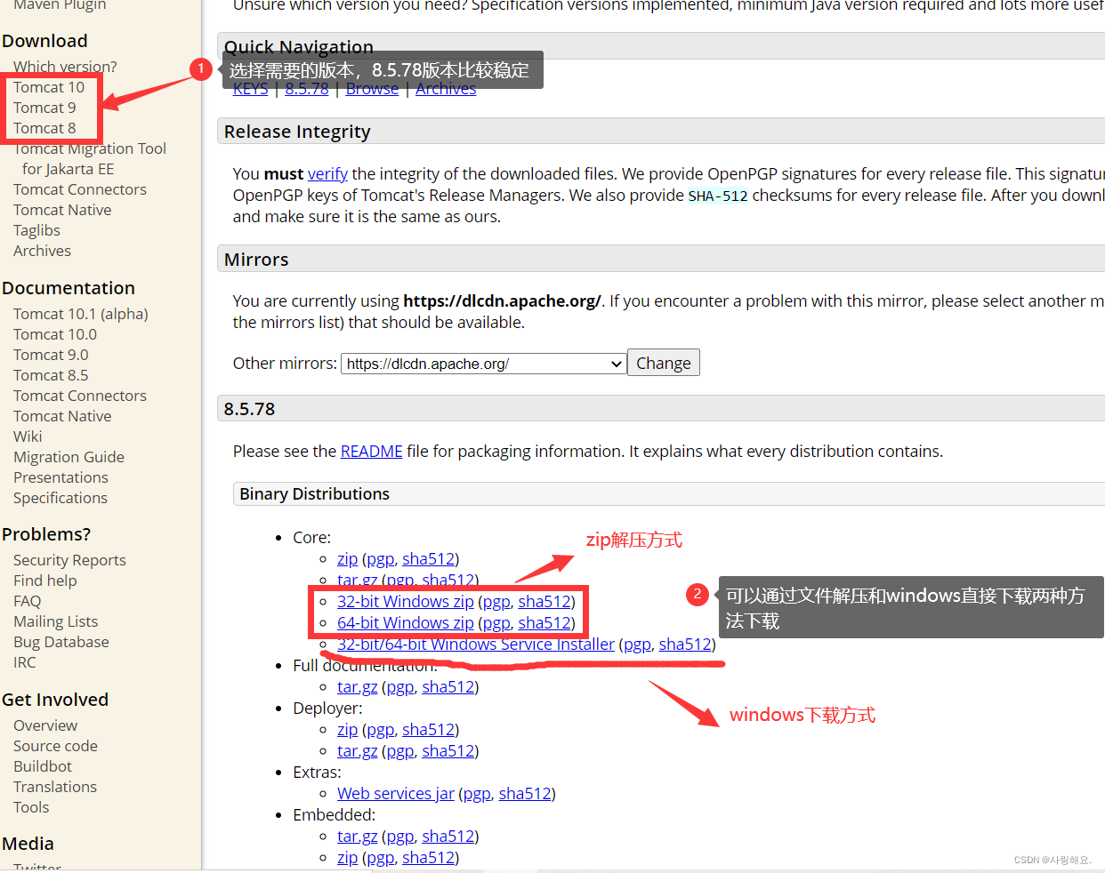Click the verify link under Release Integrity
This screenshot has width=1105, height=873.
click(x=327, y=174)
